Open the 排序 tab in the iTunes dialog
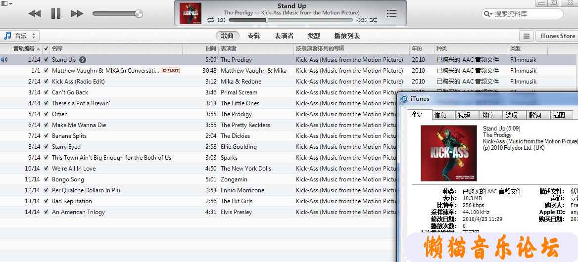This screenshot has height=262, width=578. pyautogui.click(x=490, y=115)
